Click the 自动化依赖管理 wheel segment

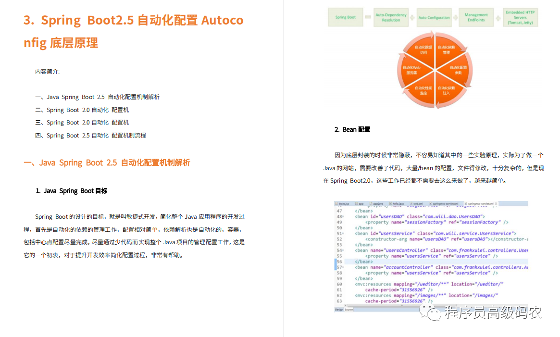click(x=447, y=50)
